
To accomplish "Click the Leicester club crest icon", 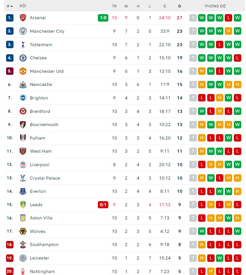I will (x=23, y=258).
